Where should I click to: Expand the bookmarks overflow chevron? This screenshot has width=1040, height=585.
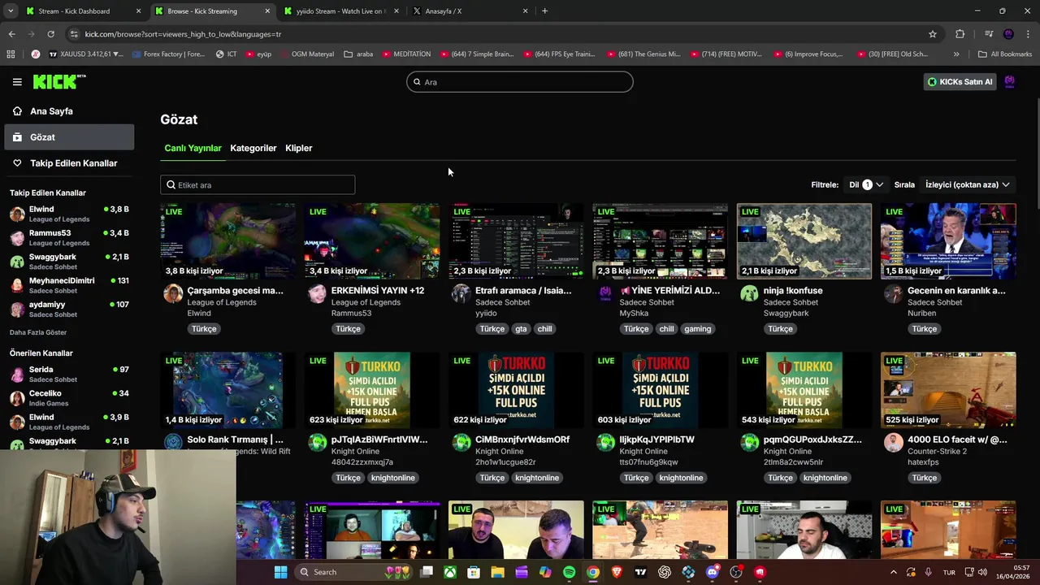click(x=956, y=54)
